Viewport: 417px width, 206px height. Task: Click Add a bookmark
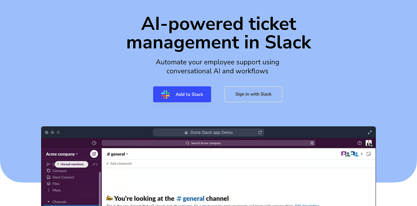(119, 164)
